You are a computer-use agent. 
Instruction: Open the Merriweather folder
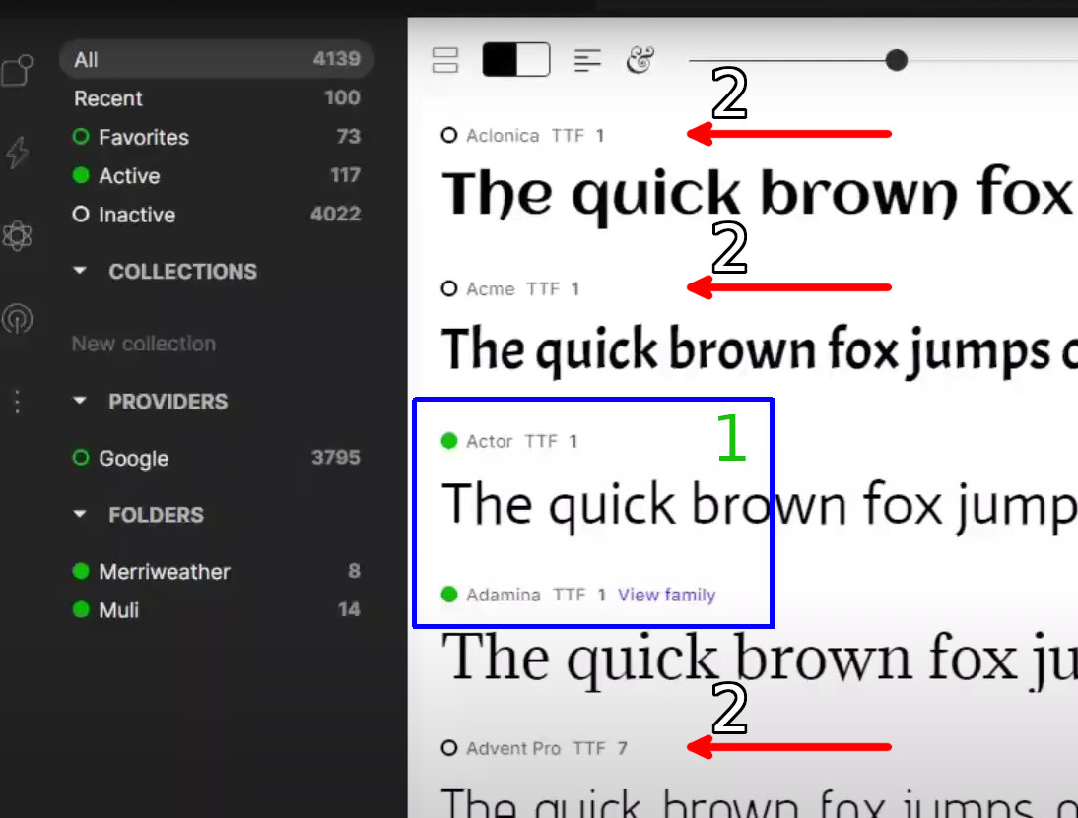pyautogui.click(x=217, y=572)
